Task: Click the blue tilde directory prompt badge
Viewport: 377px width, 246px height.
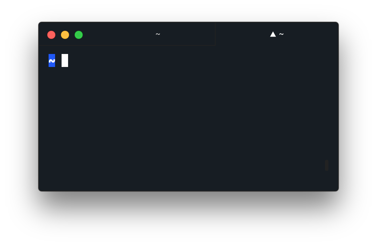Action: [x=52, y=60]
